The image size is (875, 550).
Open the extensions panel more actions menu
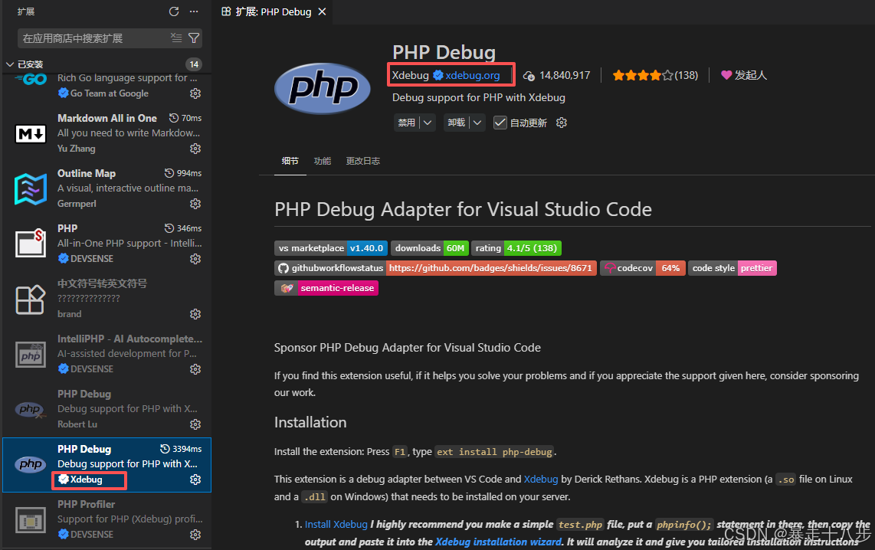click(x=194, y=11)
